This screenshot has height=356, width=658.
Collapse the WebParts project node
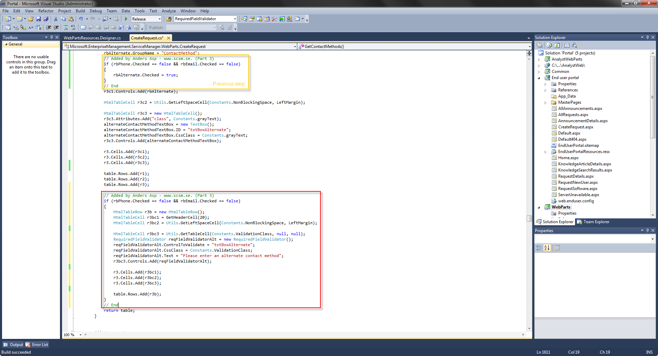click(x=539, y=207)
